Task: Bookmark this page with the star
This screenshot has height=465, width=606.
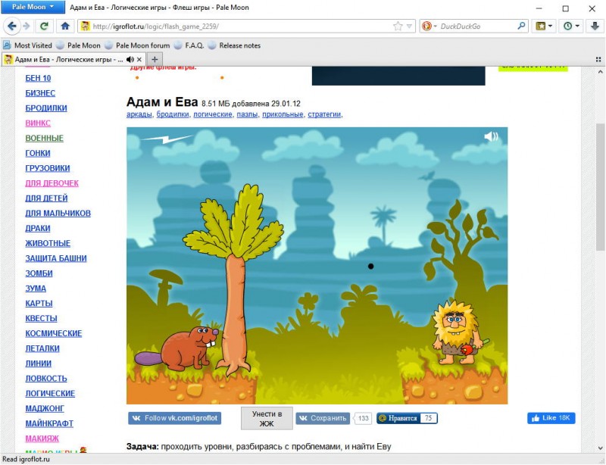Action: (x=398, y=27)
